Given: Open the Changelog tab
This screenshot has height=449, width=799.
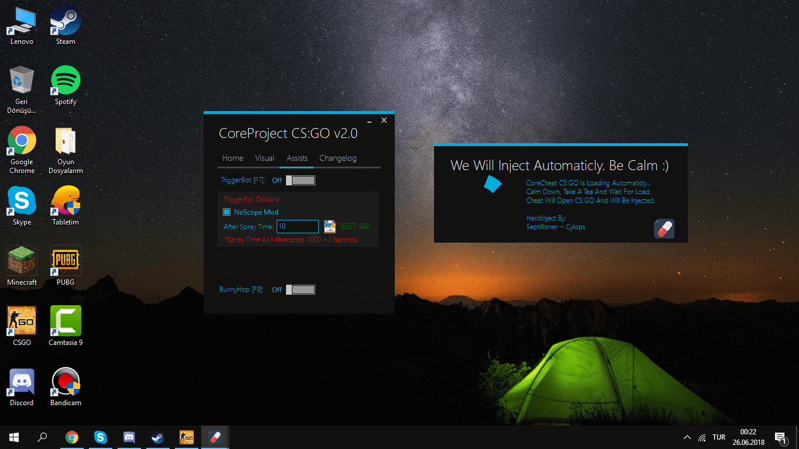Looking at the screenshot, I should click(337, 158).
